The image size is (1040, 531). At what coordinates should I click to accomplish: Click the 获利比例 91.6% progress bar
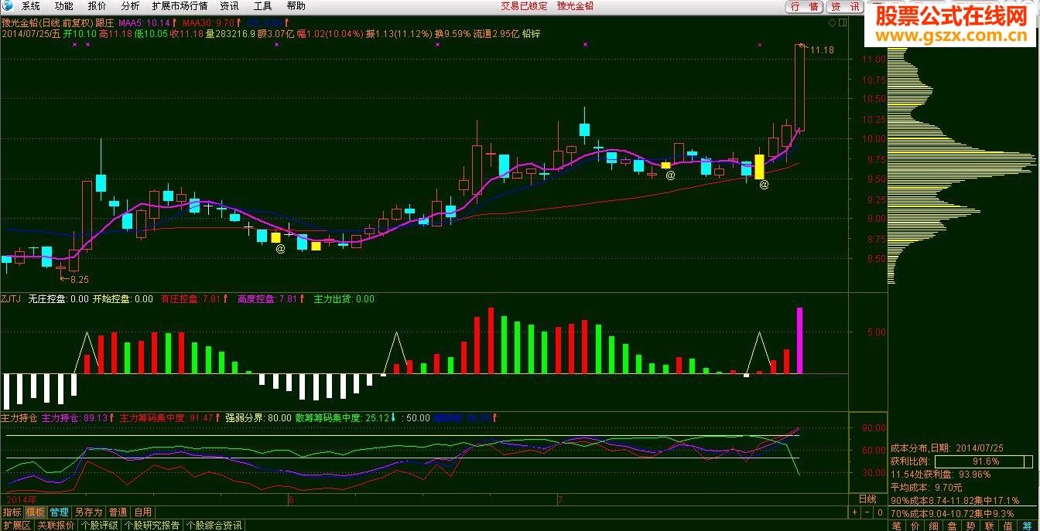pyautogui.click(x=984, y=461)
